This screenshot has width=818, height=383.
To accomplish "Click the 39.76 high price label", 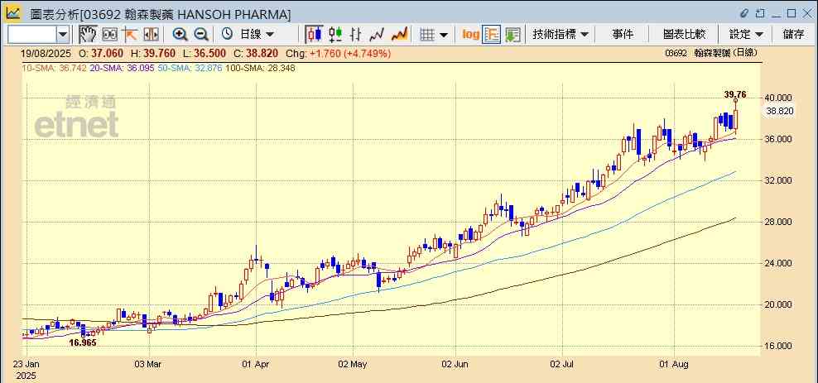I will (x=735, y=95).
